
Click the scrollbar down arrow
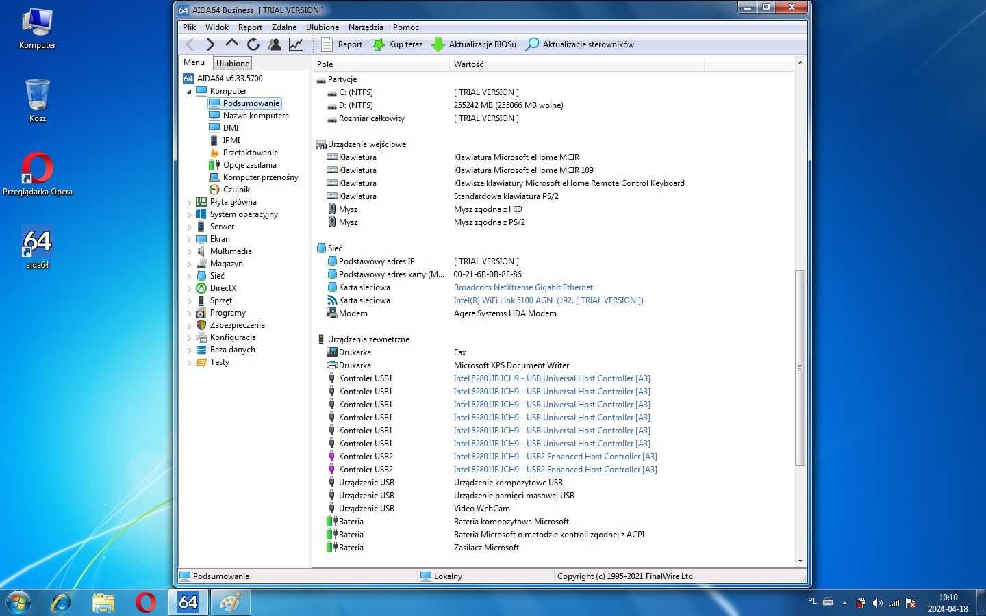click(800, 561)
